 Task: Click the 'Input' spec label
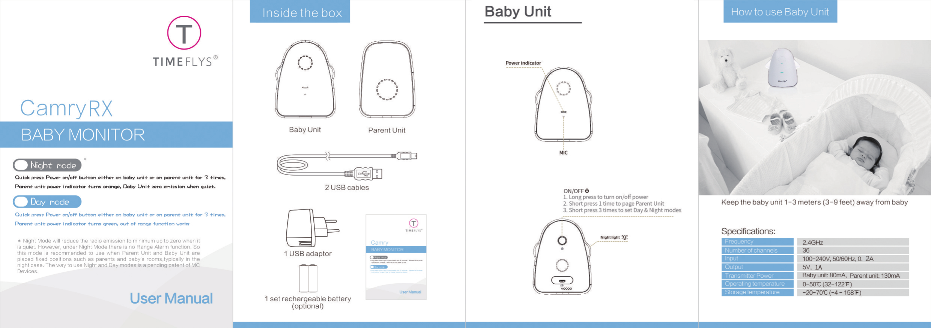[x=757, y=259]
